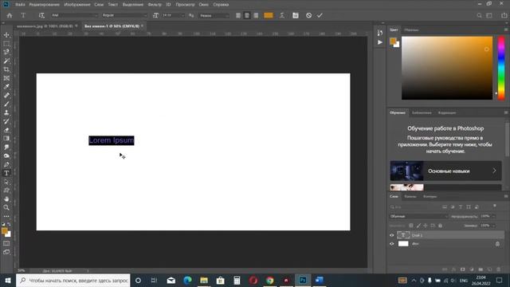Open Windows Start menu

coord(8,280)
